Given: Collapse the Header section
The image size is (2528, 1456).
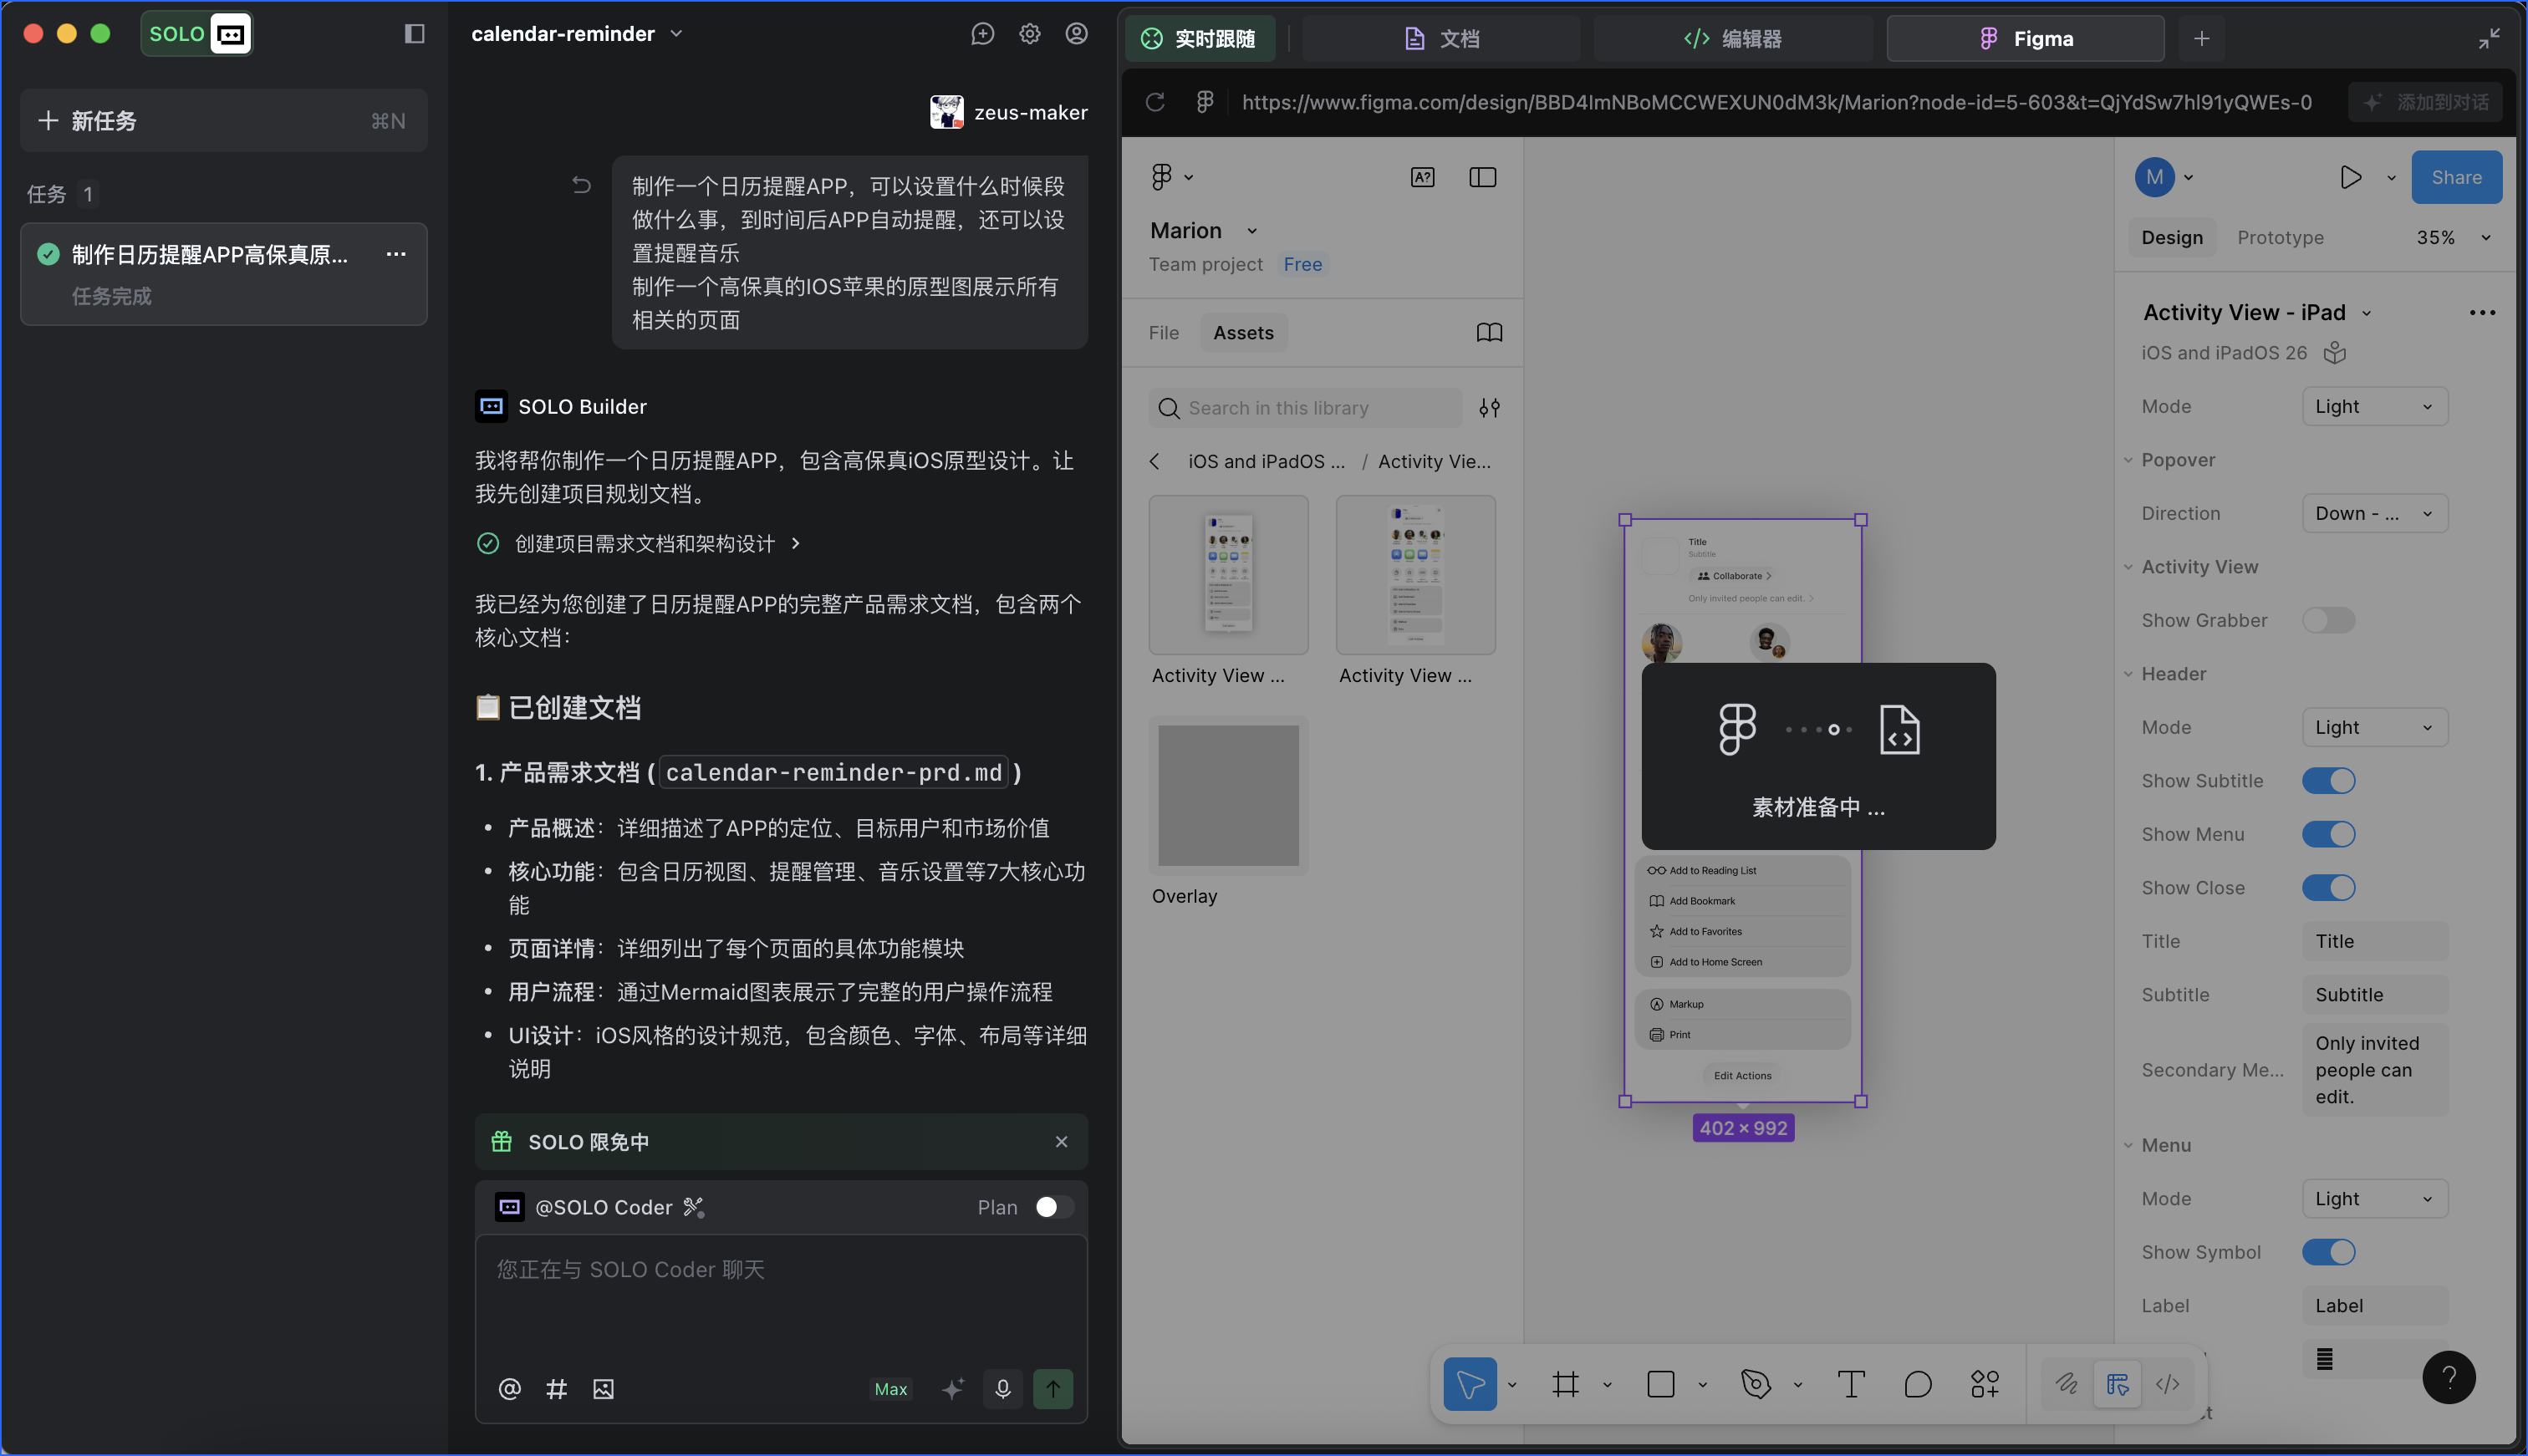Looking at the screenshot, I should [x=2129, y=674].
